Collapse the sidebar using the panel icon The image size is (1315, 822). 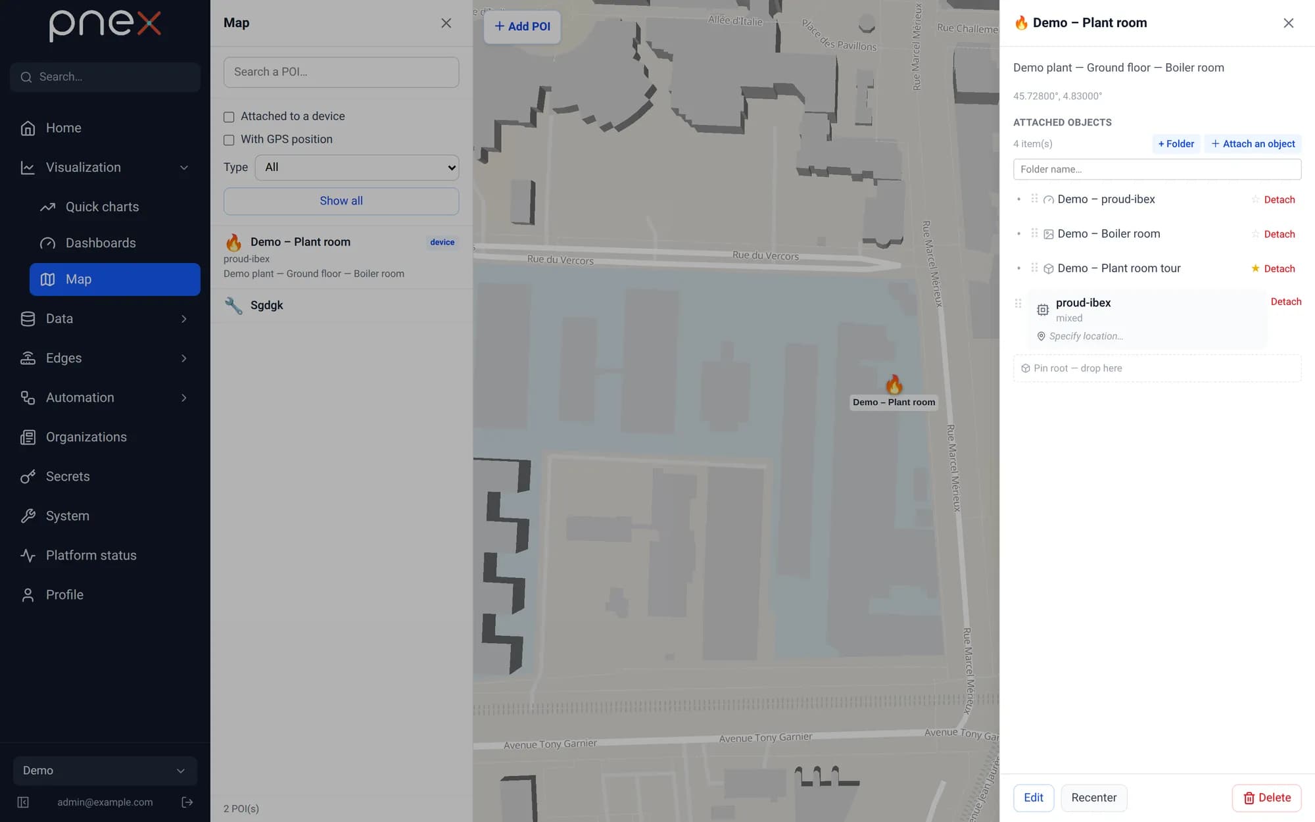(x=23, y=802)
